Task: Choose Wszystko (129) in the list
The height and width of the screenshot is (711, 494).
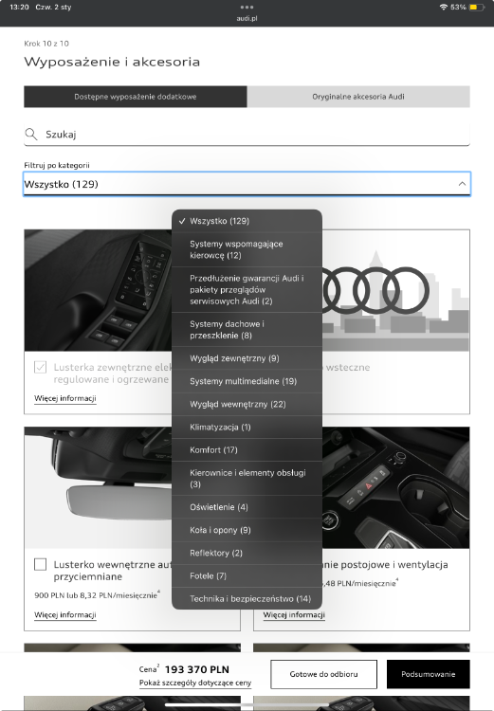Action: click(x=247, y=221)
